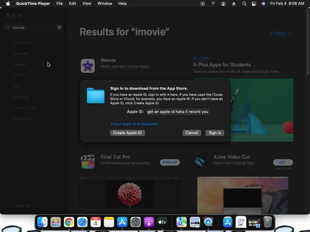The image size is (310, 232).
Task: Open Arcade in the sidebar
Action: pyautogui.click(x=20, y=53)
